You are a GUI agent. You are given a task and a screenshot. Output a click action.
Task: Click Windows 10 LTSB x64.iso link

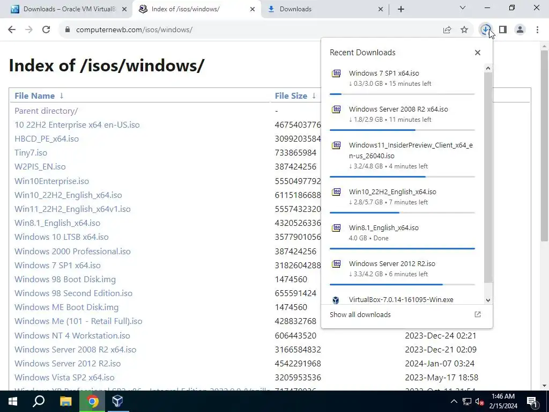click(x=62, y=237)
